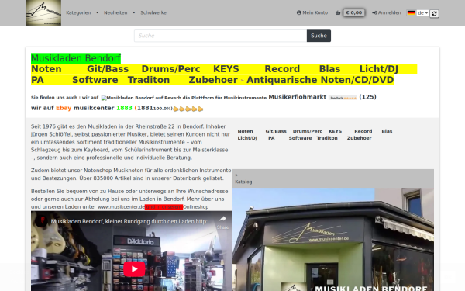Click the green 1883 rating number
The width and height of the screenshot is (465, 291).
tap(124, 108)
